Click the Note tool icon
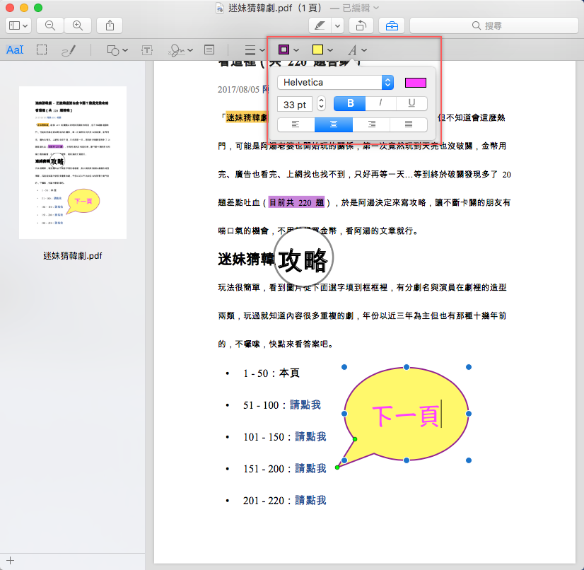The image size is (584, 570). pyautogui.click(x=209, y=50)
